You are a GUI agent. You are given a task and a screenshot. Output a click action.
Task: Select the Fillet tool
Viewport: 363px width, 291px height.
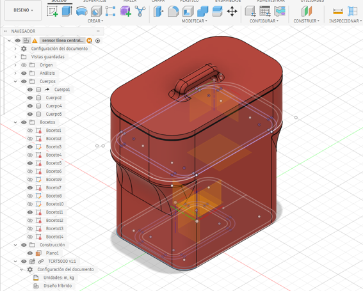click(x=173, y=11)
